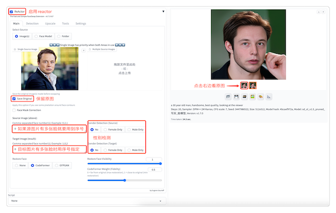
Task: Switch to the Main tab
Action: click(16, 24)
